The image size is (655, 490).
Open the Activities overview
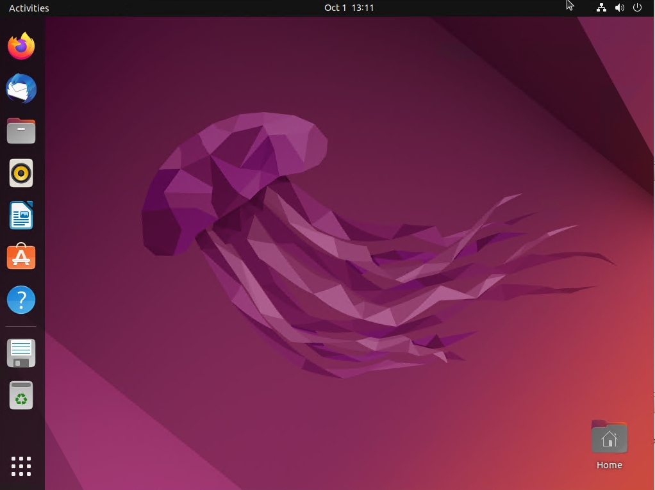(28, 8)
